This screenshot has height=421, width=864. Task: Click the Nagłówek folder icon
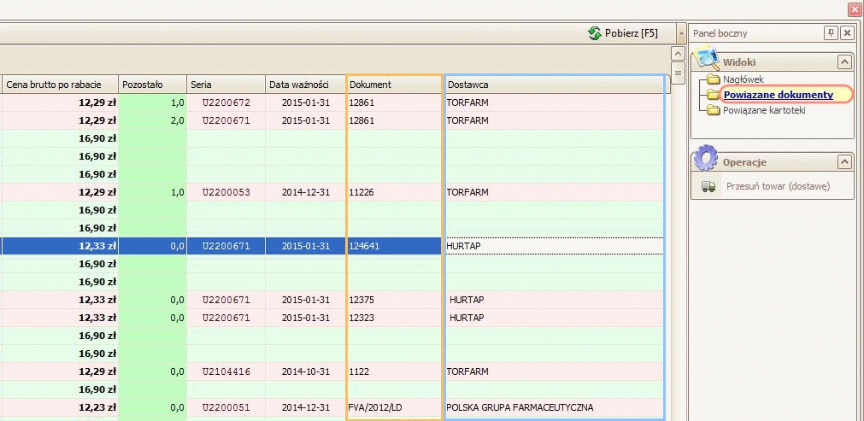click(713, 79)
